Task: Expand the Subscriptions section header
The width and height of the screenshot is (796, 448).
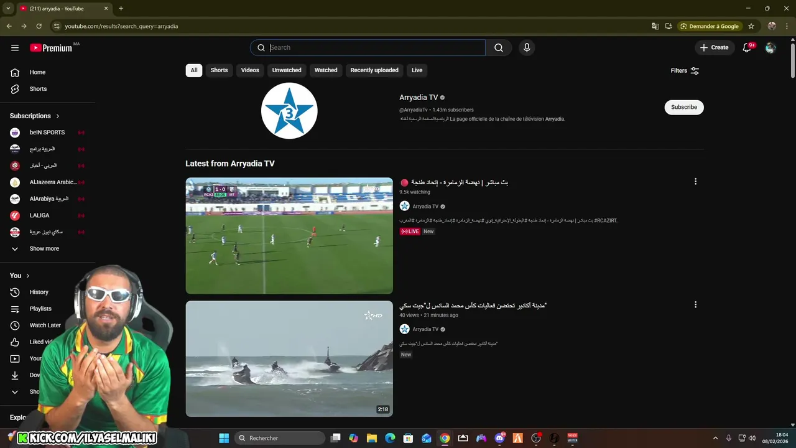Action: [35, 116]
